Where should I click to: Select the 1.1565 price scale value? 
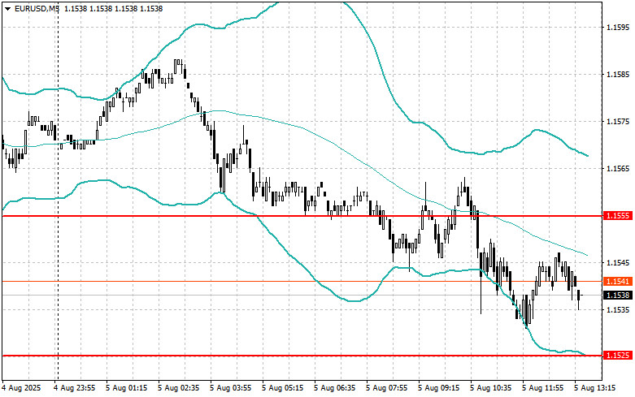(618, 169)
